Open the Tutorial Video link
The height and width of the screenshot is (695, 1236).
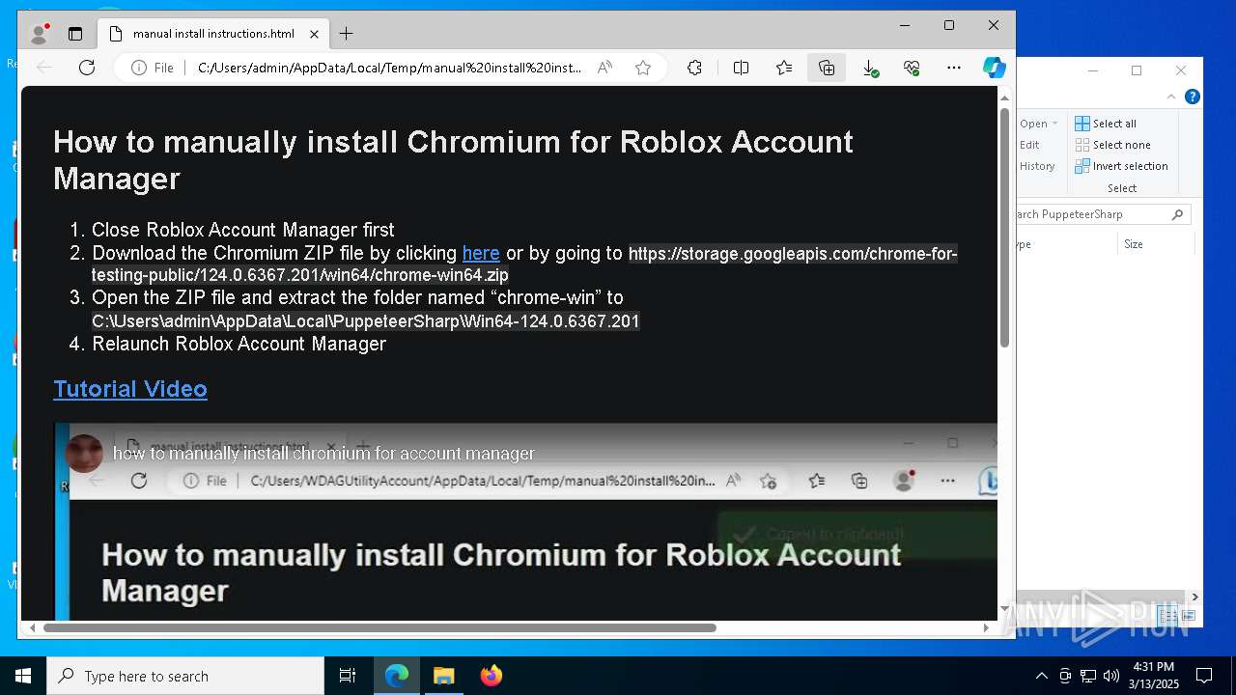coord(130,389)
